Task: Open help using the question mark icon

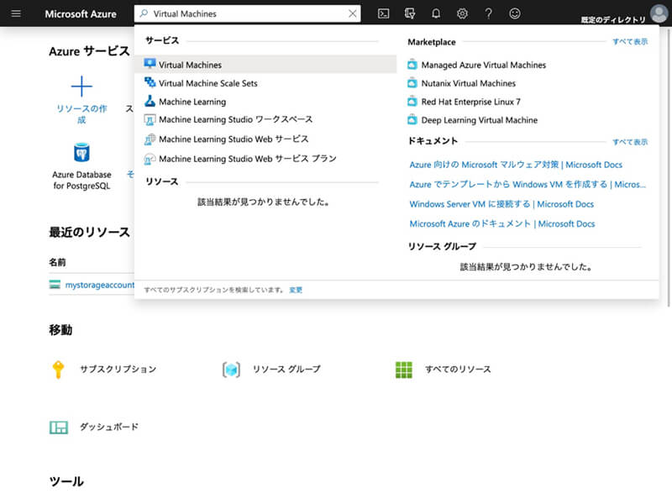Action: pyautogui.click(x=487, y=13)
